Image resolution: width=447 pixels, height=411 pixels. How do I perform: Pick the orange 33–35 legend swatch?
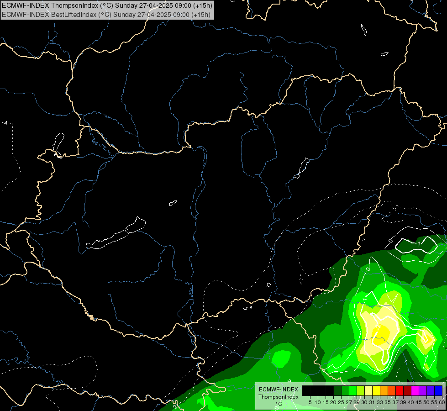tap(384, 391)
